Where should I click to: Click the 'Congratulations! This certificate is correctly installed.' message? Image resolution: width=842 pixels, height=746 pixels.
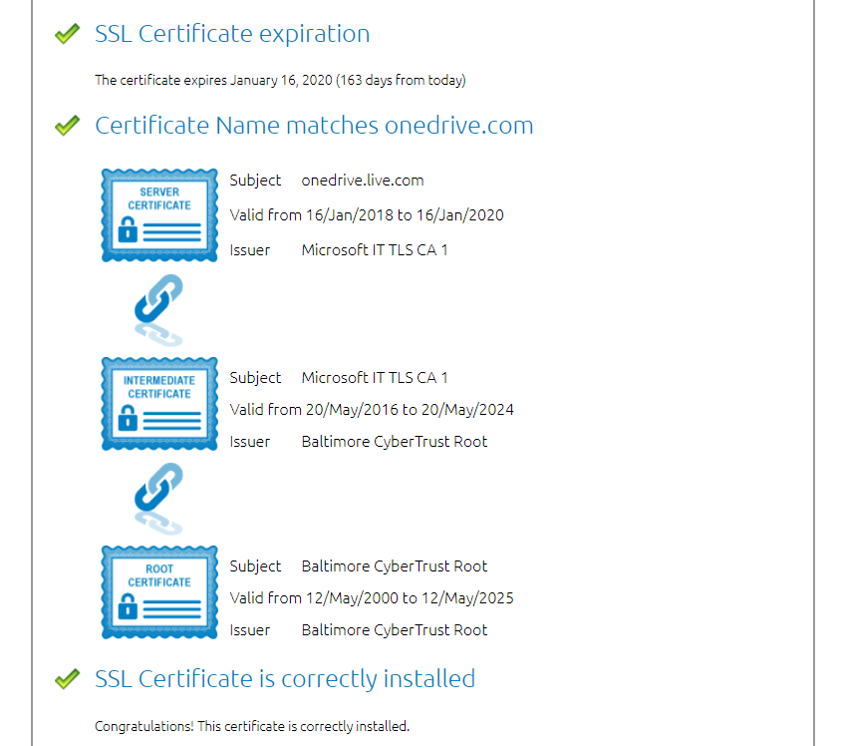coord(252,727)
